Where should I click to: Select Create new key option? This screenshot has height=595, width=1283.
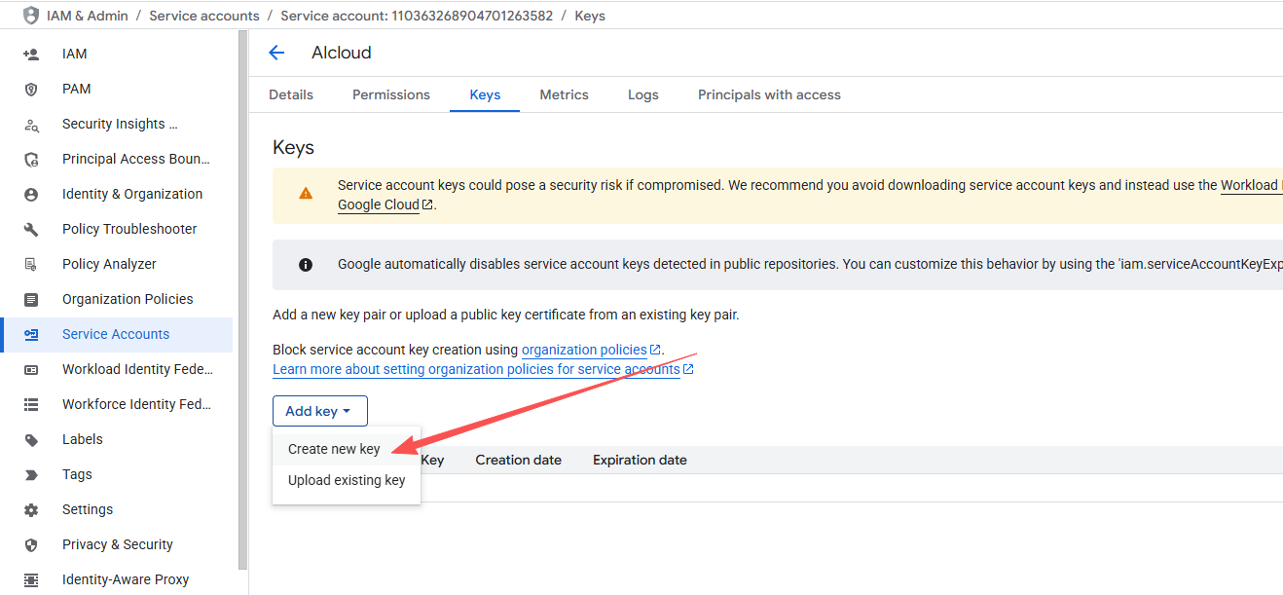coord(334,449)
